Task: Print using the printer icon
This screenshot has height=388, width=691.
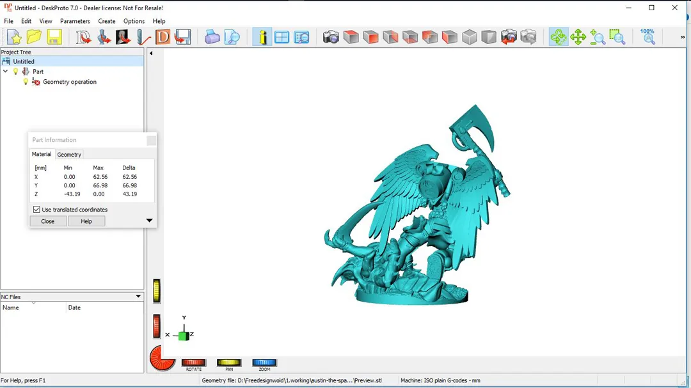Action: pos(212,37)
